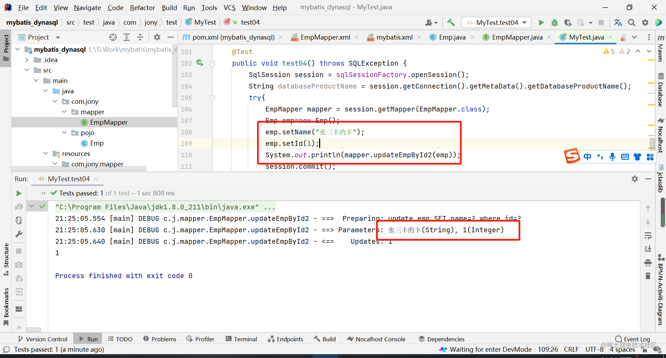Screen dimensions: 666x358
Task: Toggle Sogou voice input microphone
Action: click(613, 157)
